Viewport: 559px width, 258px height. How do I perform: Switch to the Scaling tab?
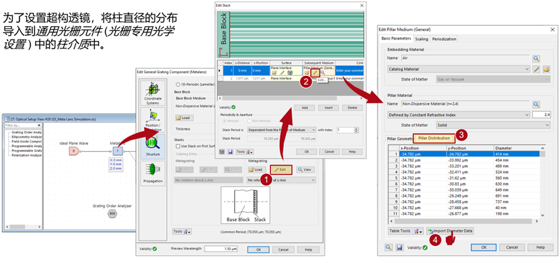click(421, 39)
